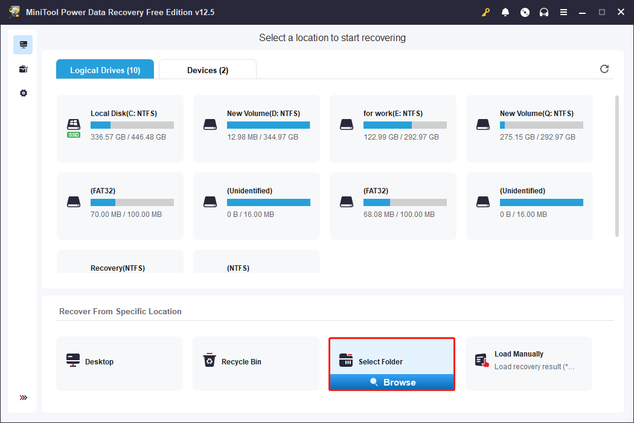Expand the sidebar with the double-arrow control
Viewport: 634px width, 423px height.
(x=23, y=397)
